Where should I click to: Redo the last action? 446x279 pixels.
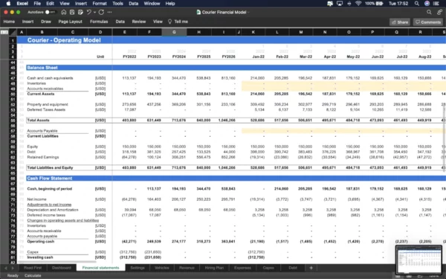[x=101, y=12]
